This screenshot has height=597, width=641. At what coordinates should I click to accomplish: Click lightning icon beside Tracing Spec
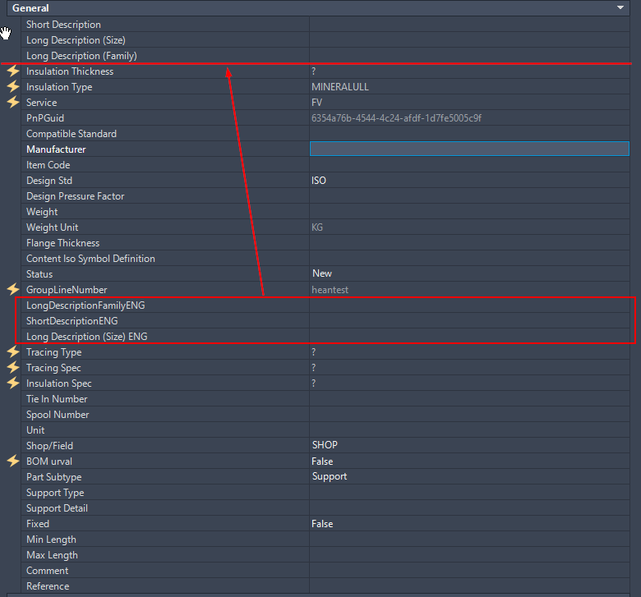click(x=13, y=367)
